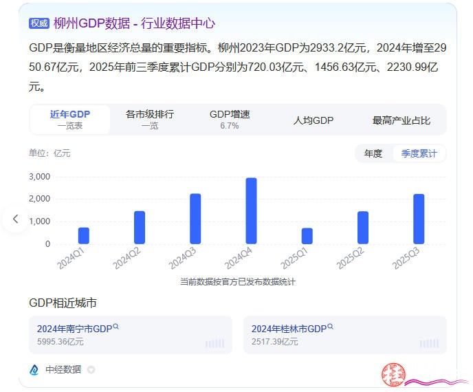Click the 权威 badge beside the title
The image size is (473, 392).
point(39,23)
